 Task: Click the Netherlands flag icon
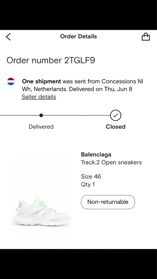(x=11, y=82)
